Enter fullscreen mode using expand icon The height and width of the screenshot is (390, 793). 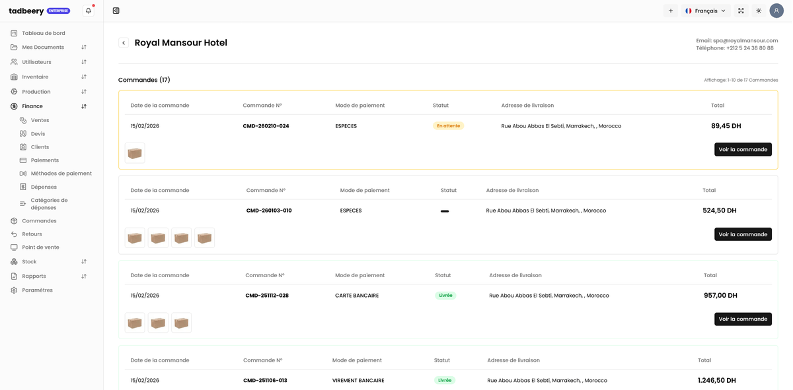(x=741, y=11)
